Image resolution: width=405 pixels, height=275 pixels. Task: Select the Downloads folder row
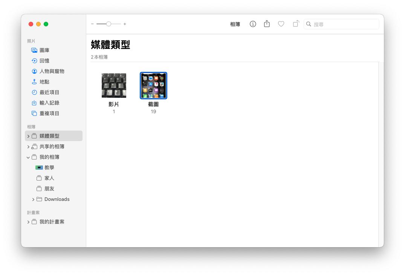tap(53, 199)
